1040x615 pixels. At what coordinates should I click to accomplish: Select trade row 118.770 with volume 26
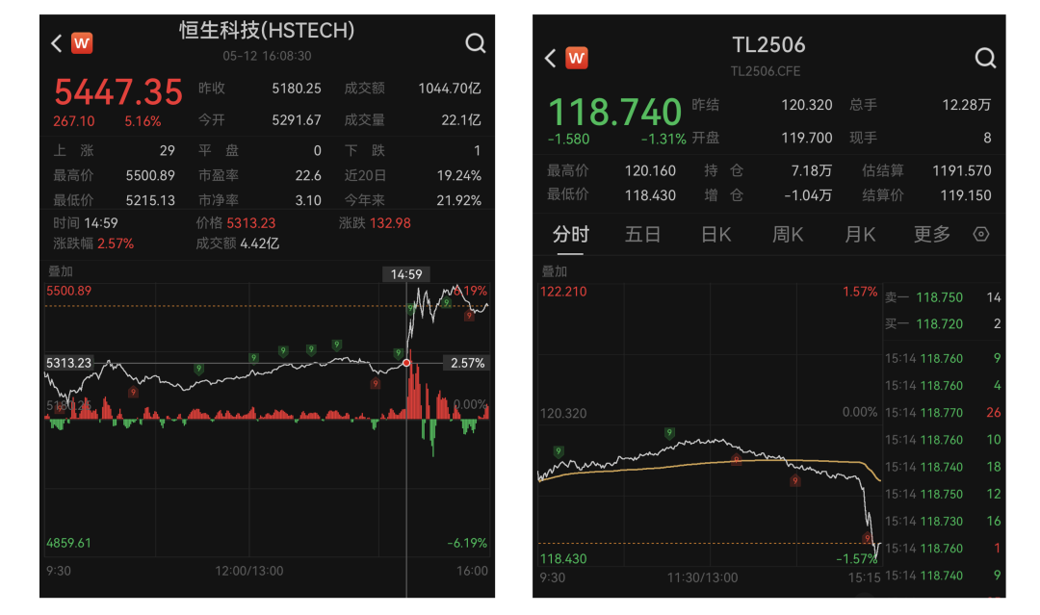click(x=943, y=413)
